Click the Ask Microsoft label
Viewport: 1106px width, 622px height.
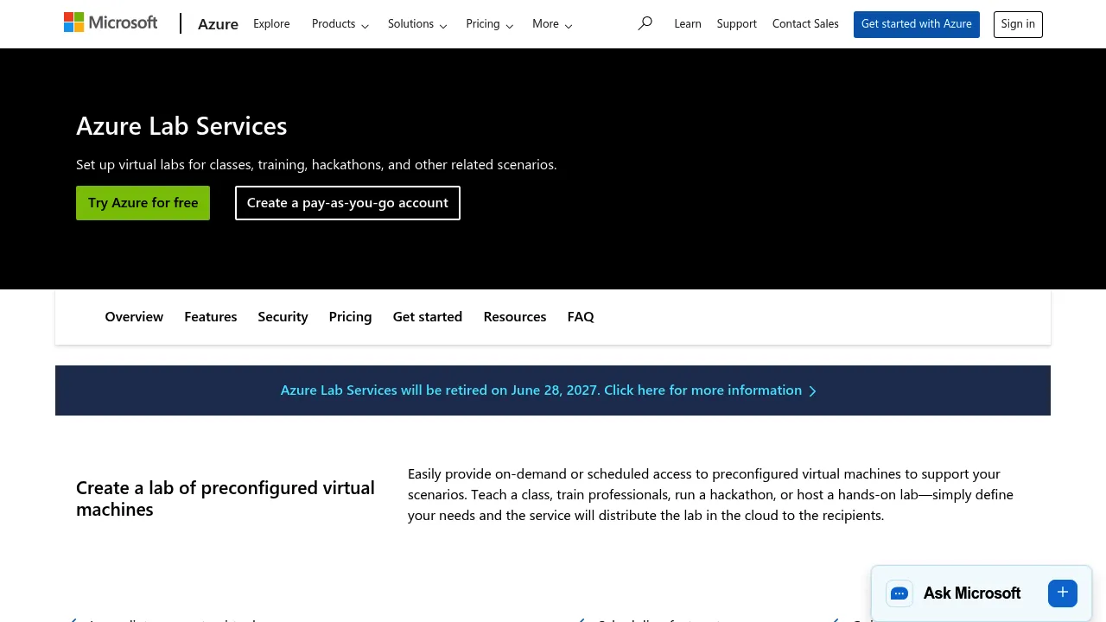click(x=972, y=593)
